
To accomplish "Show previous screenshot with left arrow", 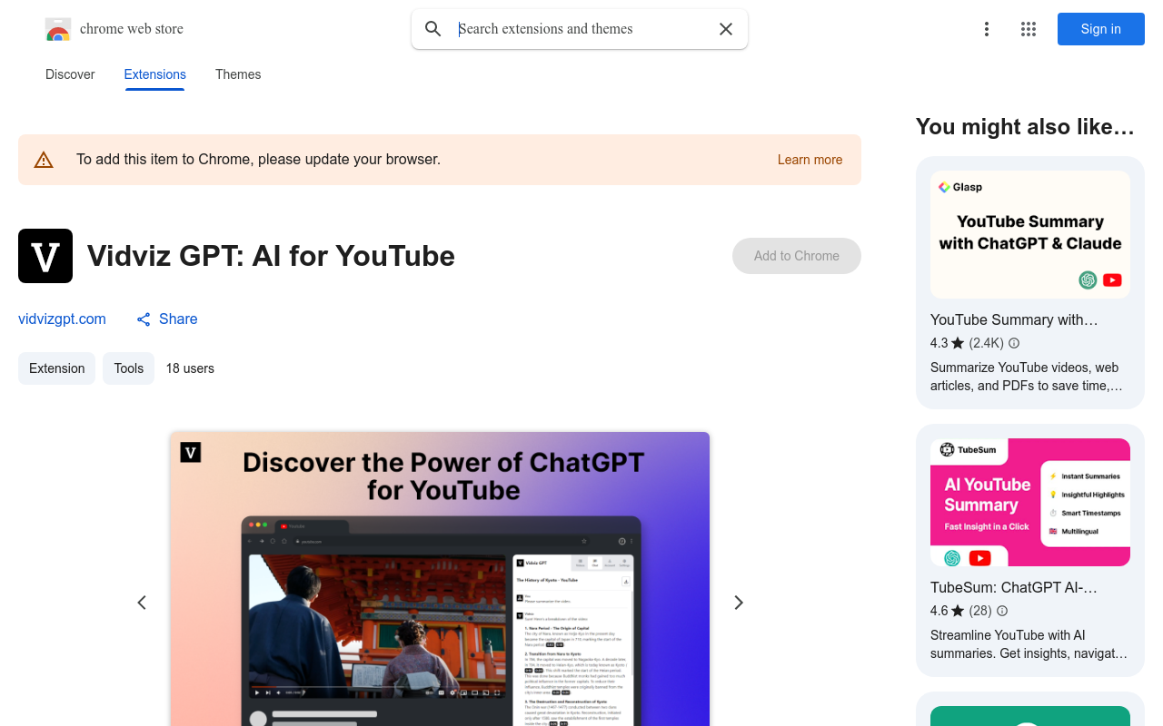I will pyautogui.click(x=142, y=603).
